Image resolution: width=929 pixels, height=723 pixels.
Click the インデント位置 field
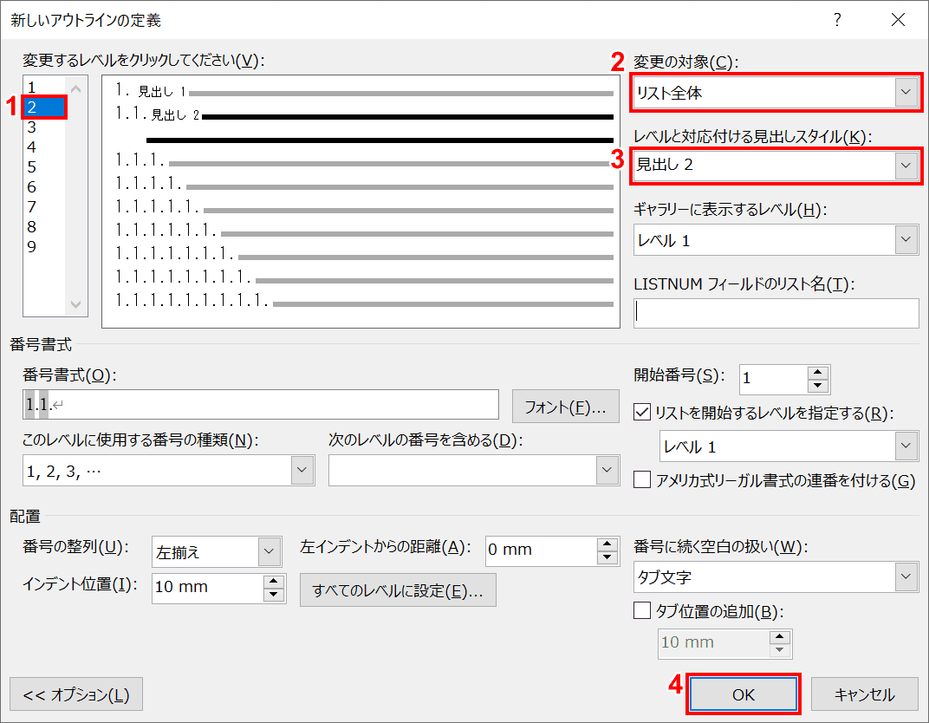point(207,588)
